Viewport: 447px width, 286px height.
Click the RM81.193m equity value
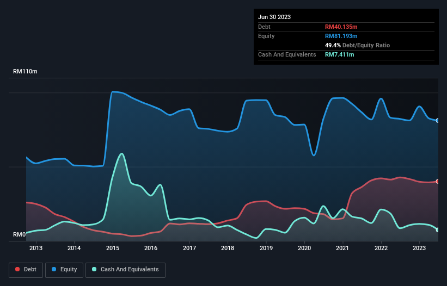coord(341,36)
